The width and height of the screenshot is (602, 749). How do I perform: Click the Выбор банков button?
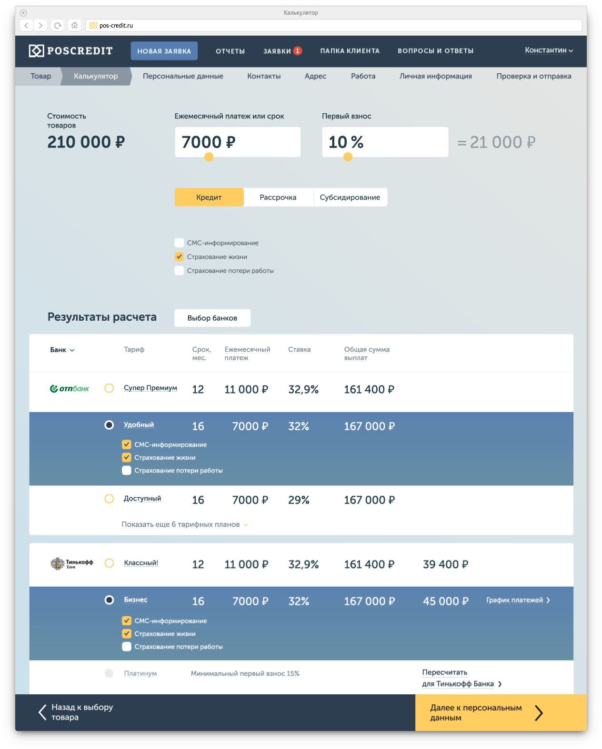click(212, 318)
